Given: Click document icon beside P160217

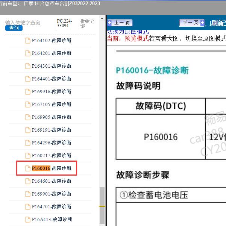Looking at the screenshot, I should (28, 156).
